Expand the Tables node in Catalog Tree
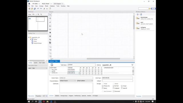183x103 pixels. click(31, 39)
